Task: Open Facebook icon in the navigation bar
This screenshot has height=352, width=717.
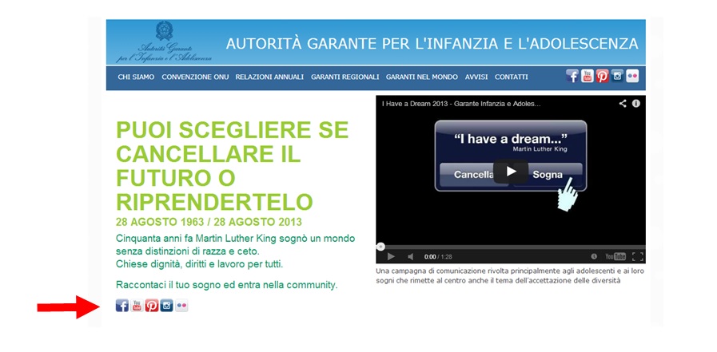Action: (572, 77)
